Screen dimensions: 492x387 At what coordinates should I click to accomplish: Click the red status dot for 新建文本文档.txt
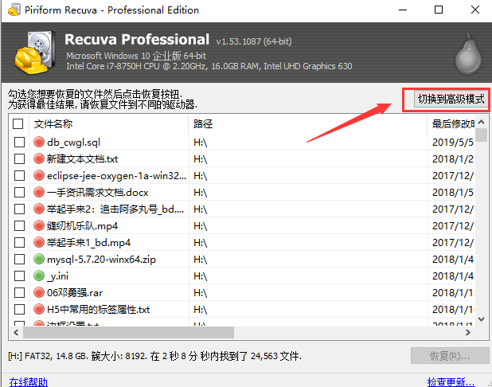39,158
